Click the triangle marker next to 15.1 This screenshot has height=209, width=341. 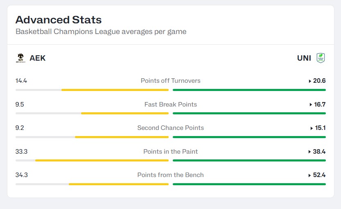click(x=312, y=128)
